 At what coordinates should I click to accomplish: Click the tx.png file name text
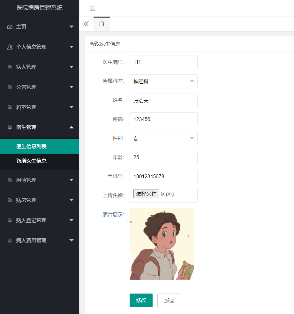167,194
